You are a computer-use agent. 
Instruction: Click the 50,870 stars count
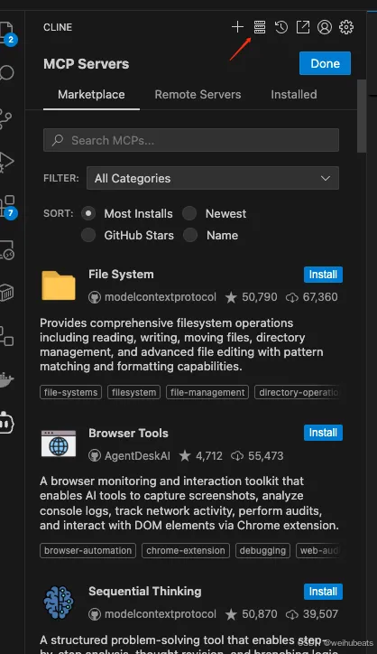coord(260,614)
